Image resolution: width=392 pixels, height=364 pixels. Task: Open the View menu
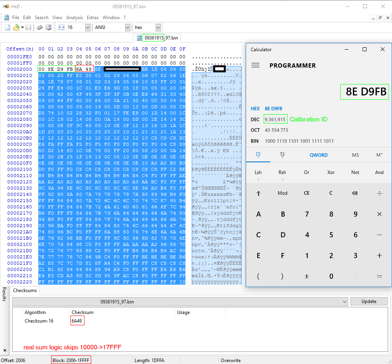pyautogui.click(x=57, y=18)
